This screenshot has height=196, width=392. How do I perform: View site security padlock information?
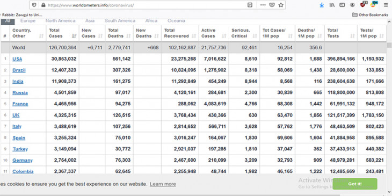point(43,5)
